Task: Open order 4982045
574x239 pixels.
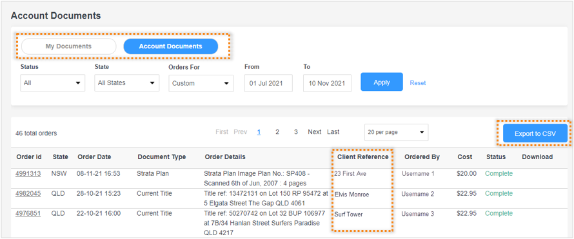Action: (x=28, y=193)
